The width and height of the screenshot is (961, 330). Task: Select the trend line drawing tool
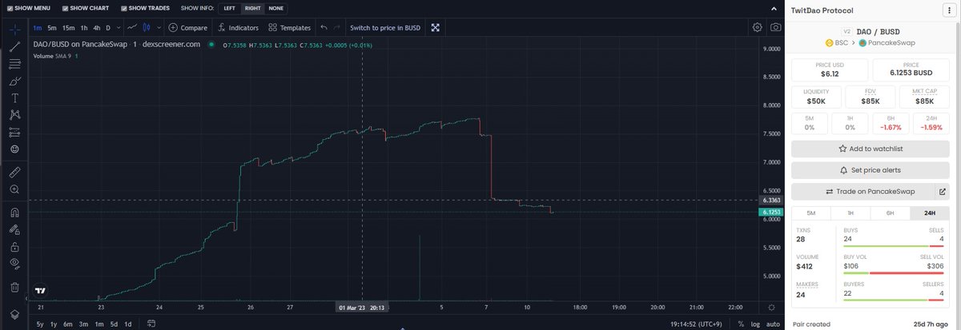click(x=14, y=46)
